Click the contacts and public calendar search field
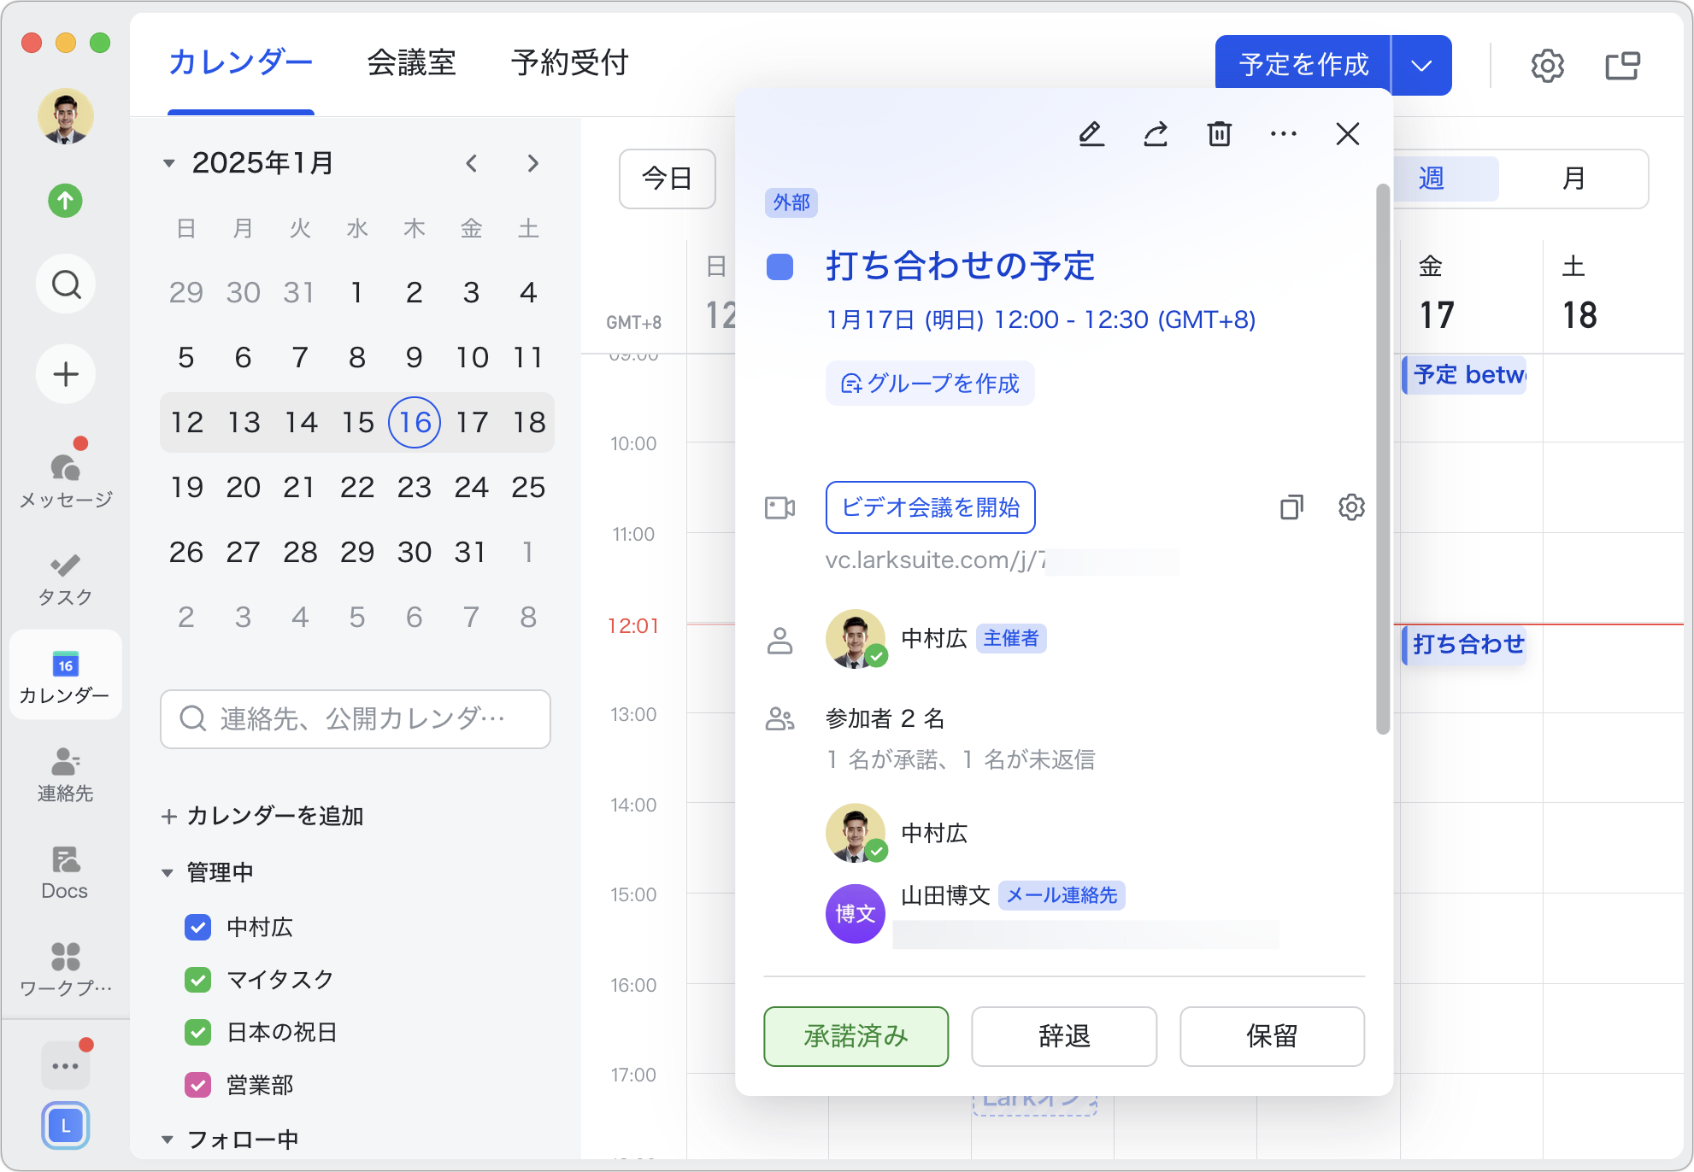 click(x=356, y=719)
